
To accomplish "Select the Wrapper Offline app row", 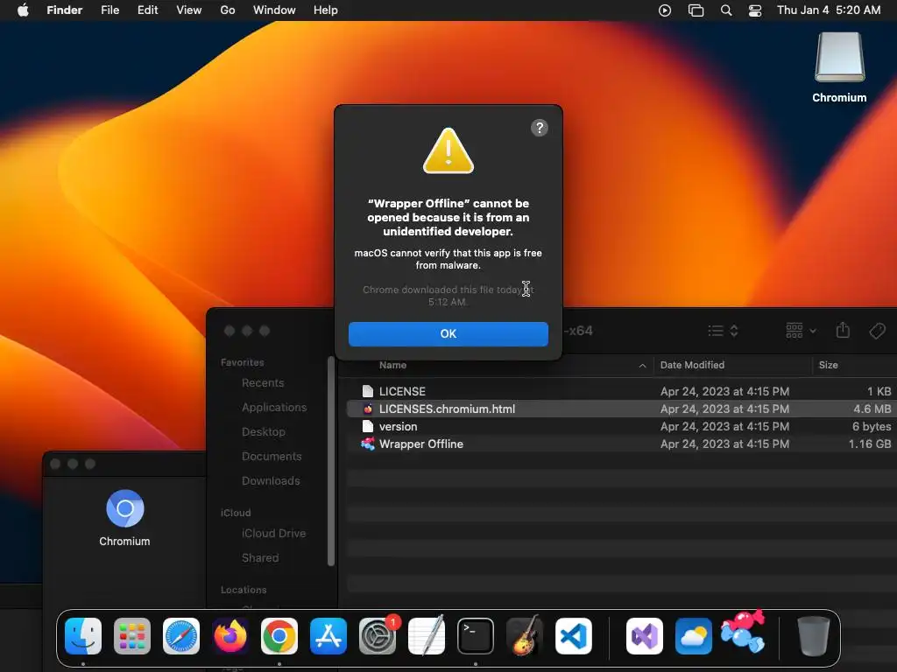I will tap(621, 444).
